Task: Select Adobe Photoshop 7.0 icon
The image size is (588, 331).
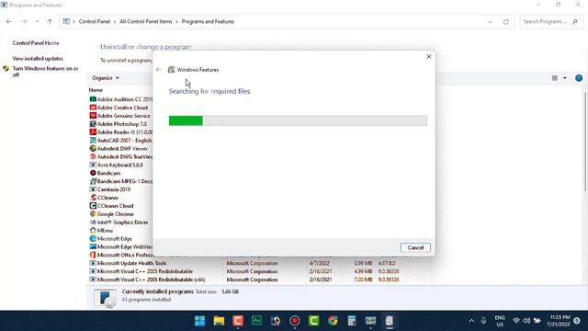Action: pos(93,124)
